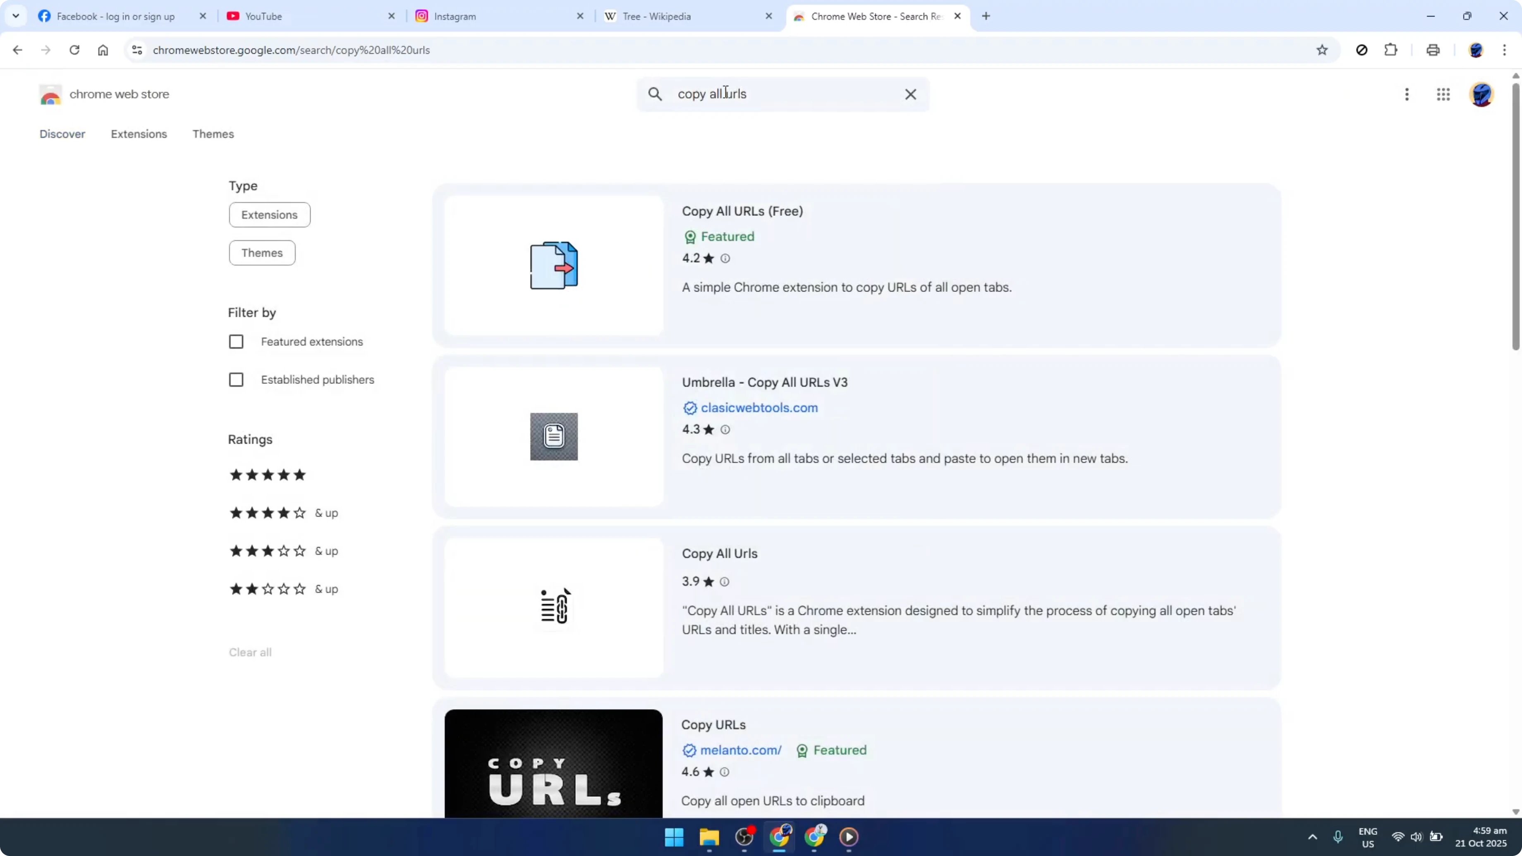Enable the Featured extensions filter
The width and height of the screenshot is (1522, 856).
[x=236, y=342]
